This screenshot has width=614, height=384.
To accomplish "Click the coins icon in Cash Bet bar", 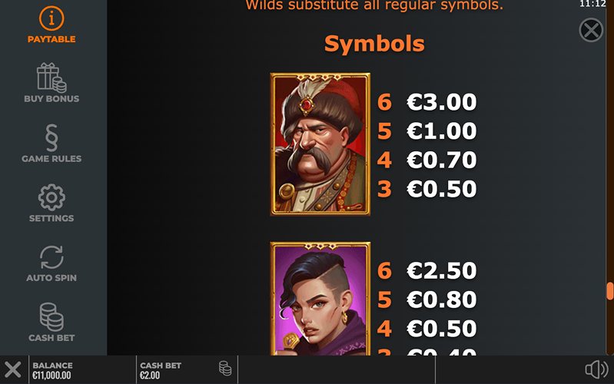I will click(225, 369).
